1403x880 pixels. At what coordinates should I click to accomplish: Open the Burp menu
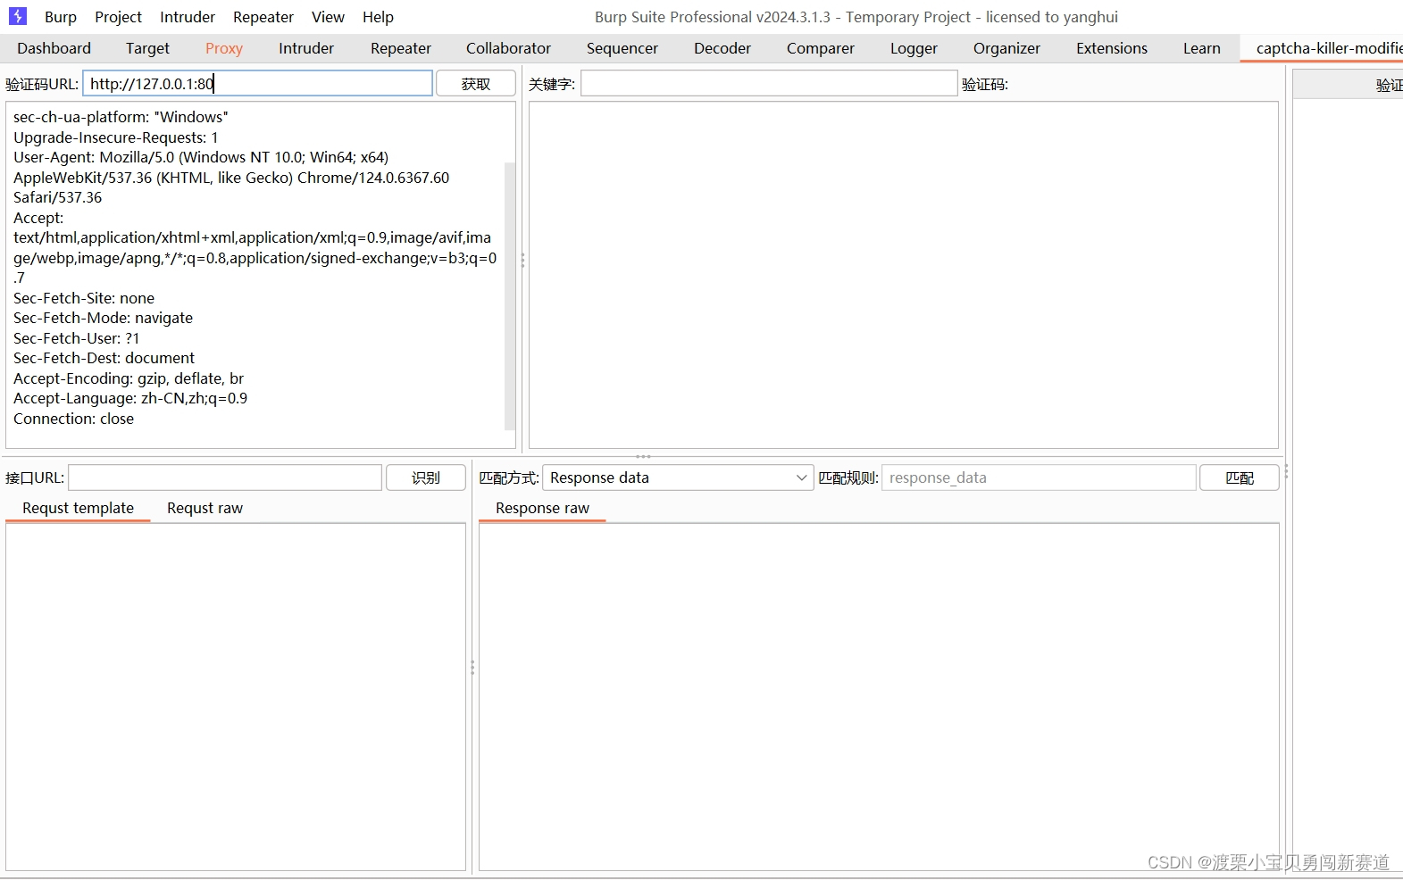click(x=61, y=17)
